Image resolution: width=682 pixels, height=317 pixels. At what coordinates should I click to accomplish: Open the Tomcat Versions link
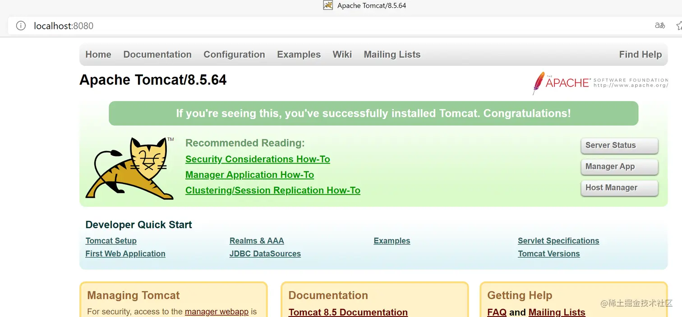549,253
